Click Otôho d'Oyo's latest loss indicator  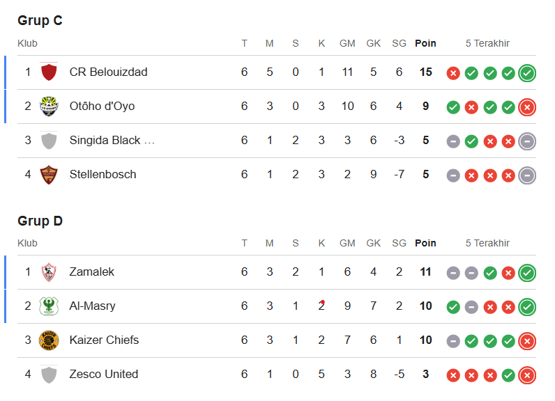point(527,107)
